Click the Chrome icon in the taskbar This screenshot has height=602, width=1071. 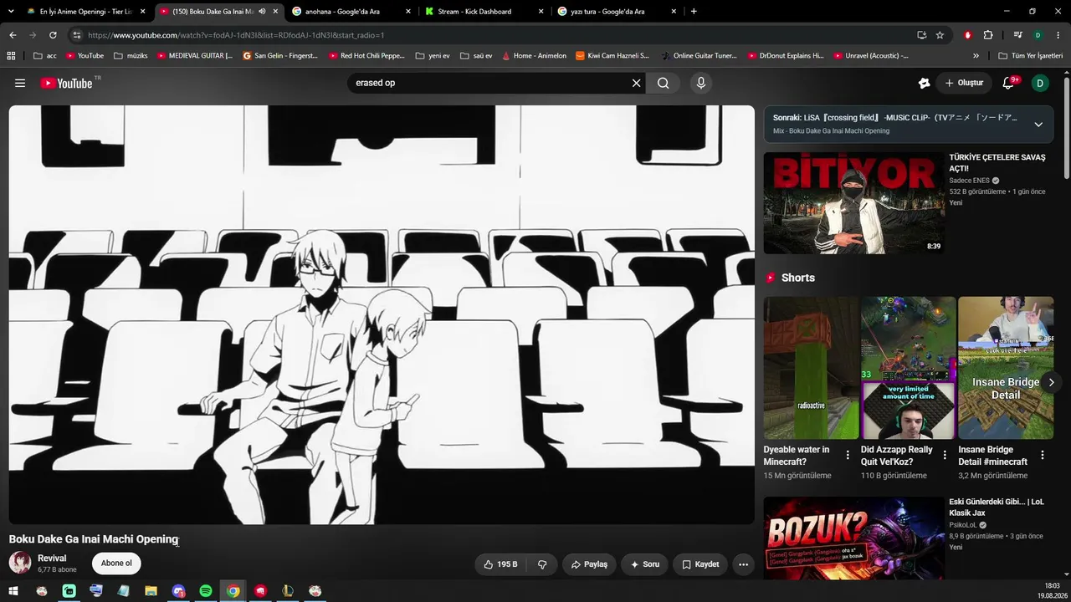pyautogui.click(x=233, y=591)
